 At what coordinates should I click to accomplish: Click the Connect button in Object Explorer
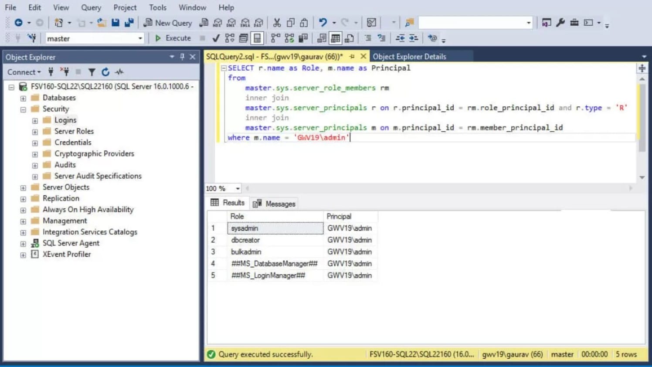(x=22, y=72)
